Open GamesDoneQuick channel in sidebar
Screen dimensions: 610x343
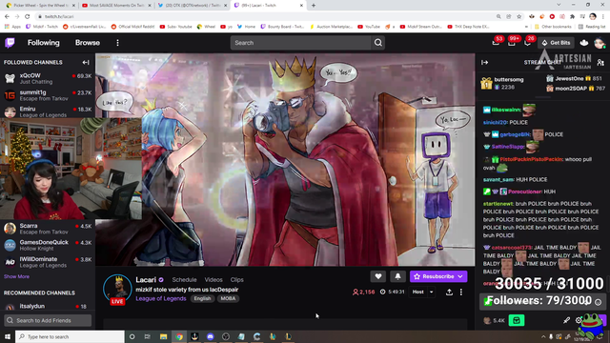48,245
